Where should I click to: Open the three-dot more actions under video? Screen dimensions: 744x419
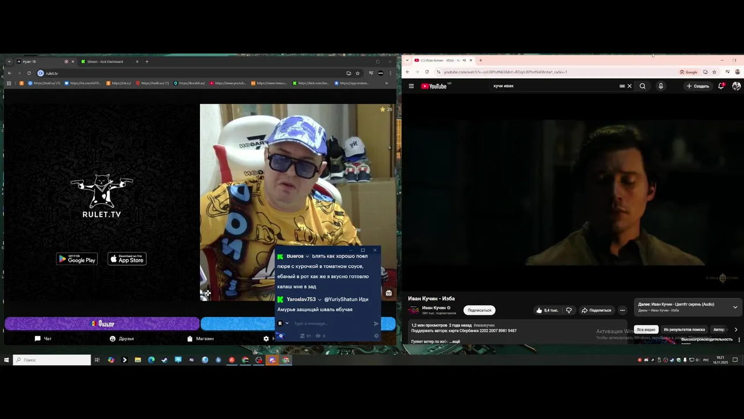coord(622,310)
